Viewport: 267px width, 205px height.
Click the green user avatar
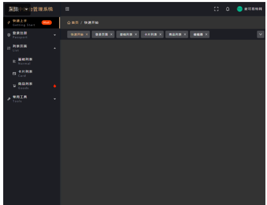pos(240,9)
